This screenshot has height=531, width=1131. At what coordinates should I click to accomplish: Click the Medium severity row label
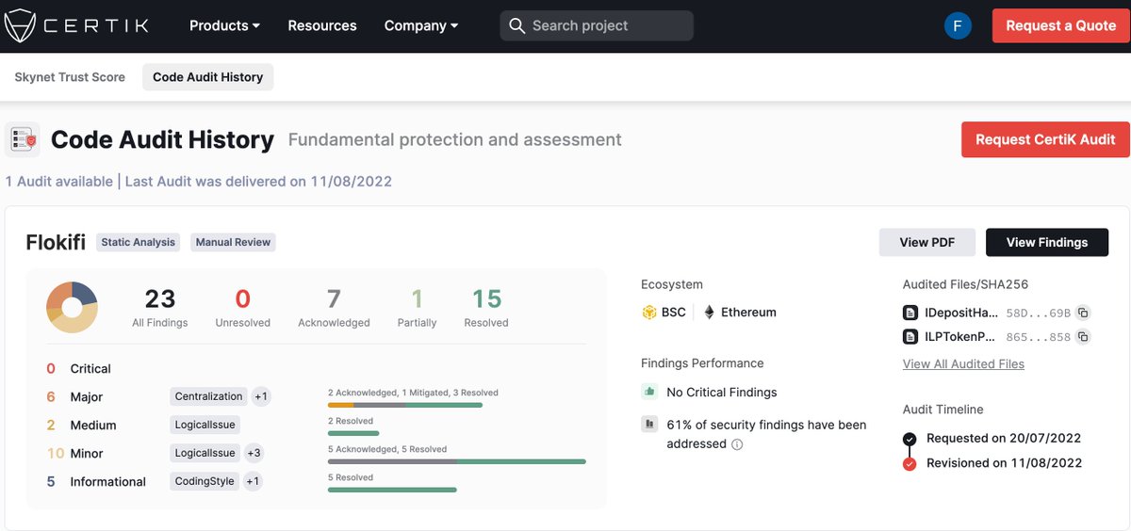[93, 425]
